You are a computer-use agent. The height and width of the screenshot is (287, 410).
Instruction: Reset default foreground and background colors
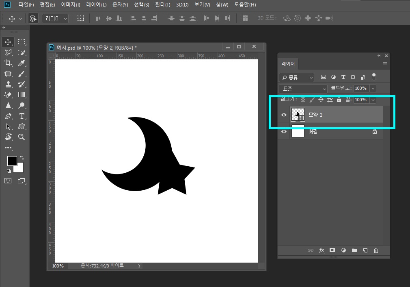(x=9, y=171)
